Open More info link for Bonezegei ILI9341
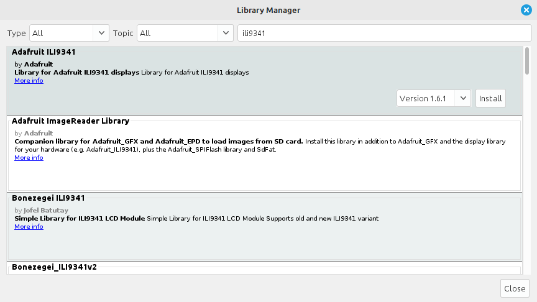This screenshot has height=302, width=537. click(x=29, y=226)
